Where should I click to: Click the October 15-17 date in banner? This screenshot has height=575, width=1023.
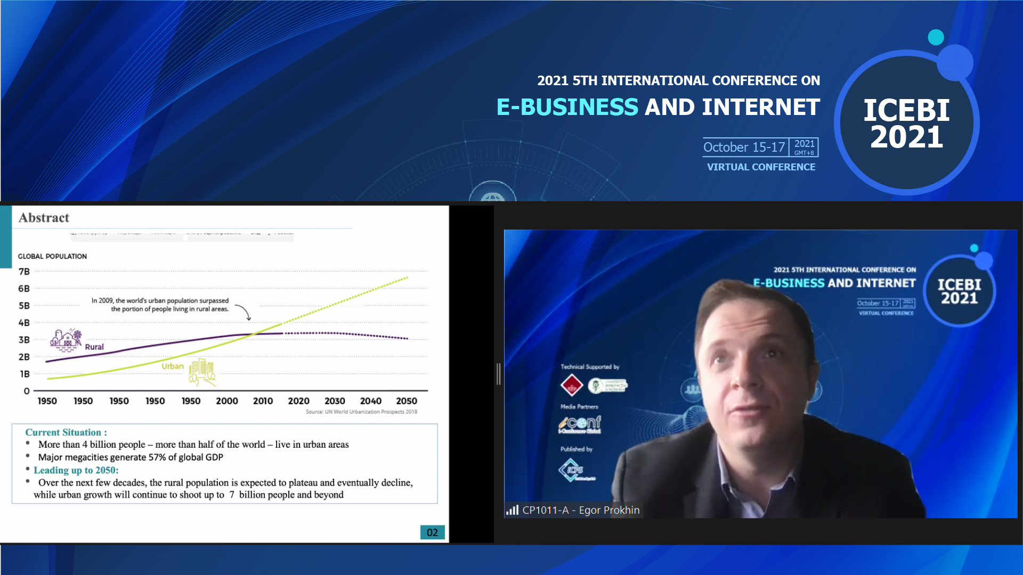tap(744, 147)
